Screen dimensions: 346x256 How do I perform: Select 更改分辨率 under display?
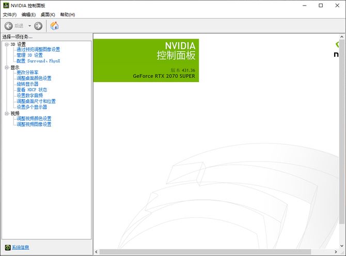[27, 73]
